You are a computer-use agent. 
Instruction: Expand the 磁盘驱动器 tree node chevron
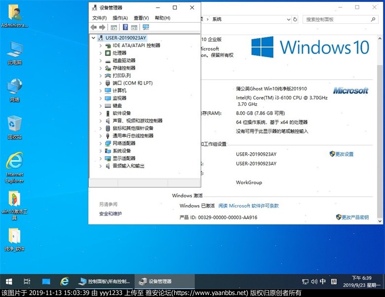point(100,61)
